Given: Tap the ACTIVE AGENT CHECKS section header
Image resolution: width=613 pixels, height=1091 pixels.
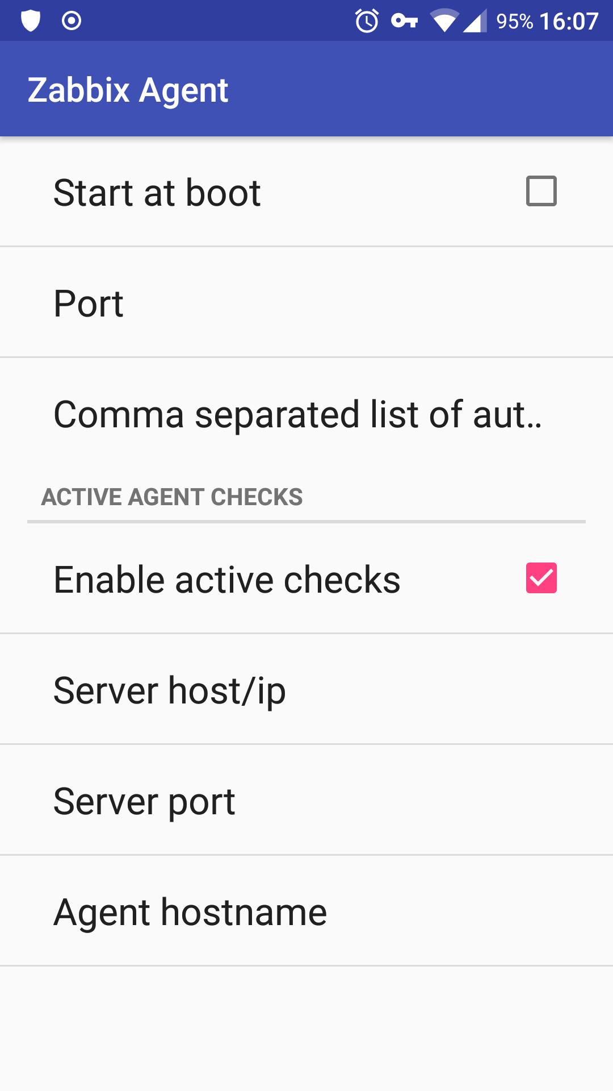Looking at the screenshot, I should (172, 497).
